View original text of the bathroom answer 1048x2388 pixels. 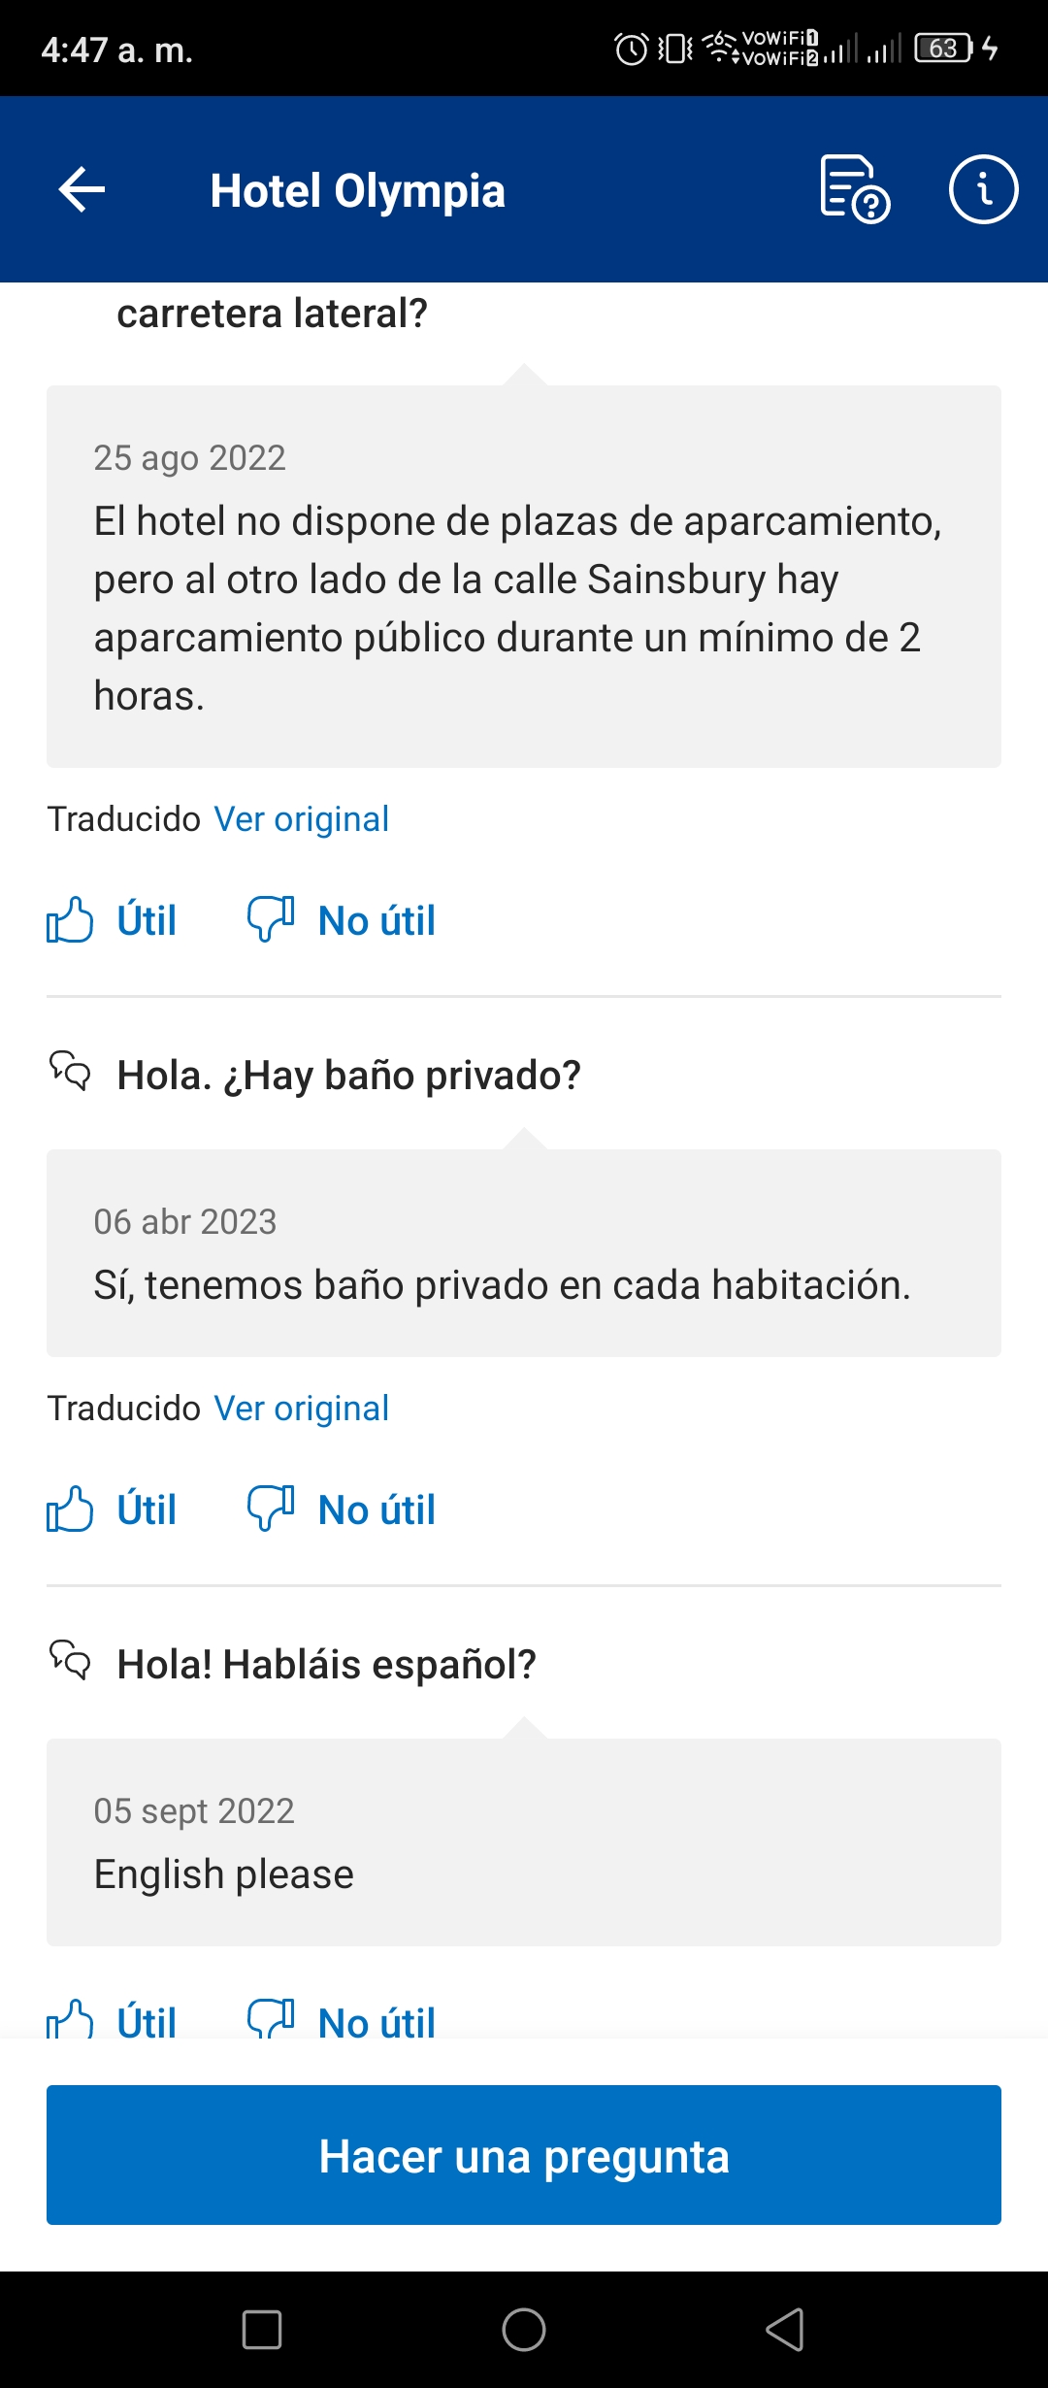click(x=301, y=1409)
